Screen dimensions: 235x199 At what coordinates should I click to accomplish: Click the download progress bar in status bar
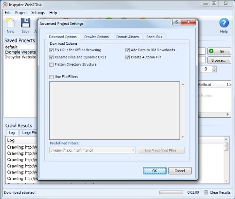[171, 192]
